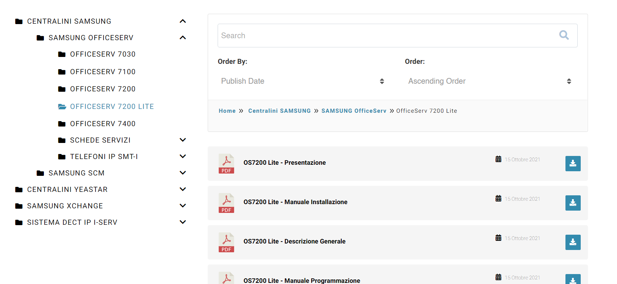Image resolution: width=617 pixels, height=284 pixels.
Task: Select OfficeServ 7030 category
Action: tap(103, 54)
